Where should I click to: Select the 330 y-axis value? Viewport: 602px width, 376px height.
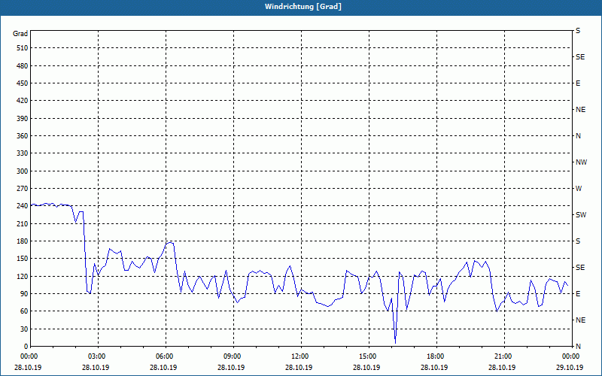[x=23, y=153]
